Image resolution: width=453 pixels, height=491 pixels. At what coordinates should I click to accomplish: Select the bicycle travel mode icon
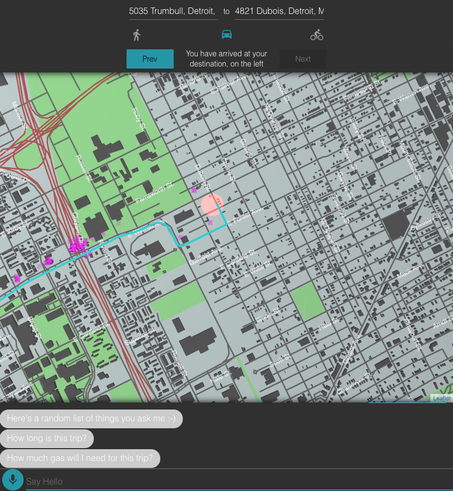point(317,35)
